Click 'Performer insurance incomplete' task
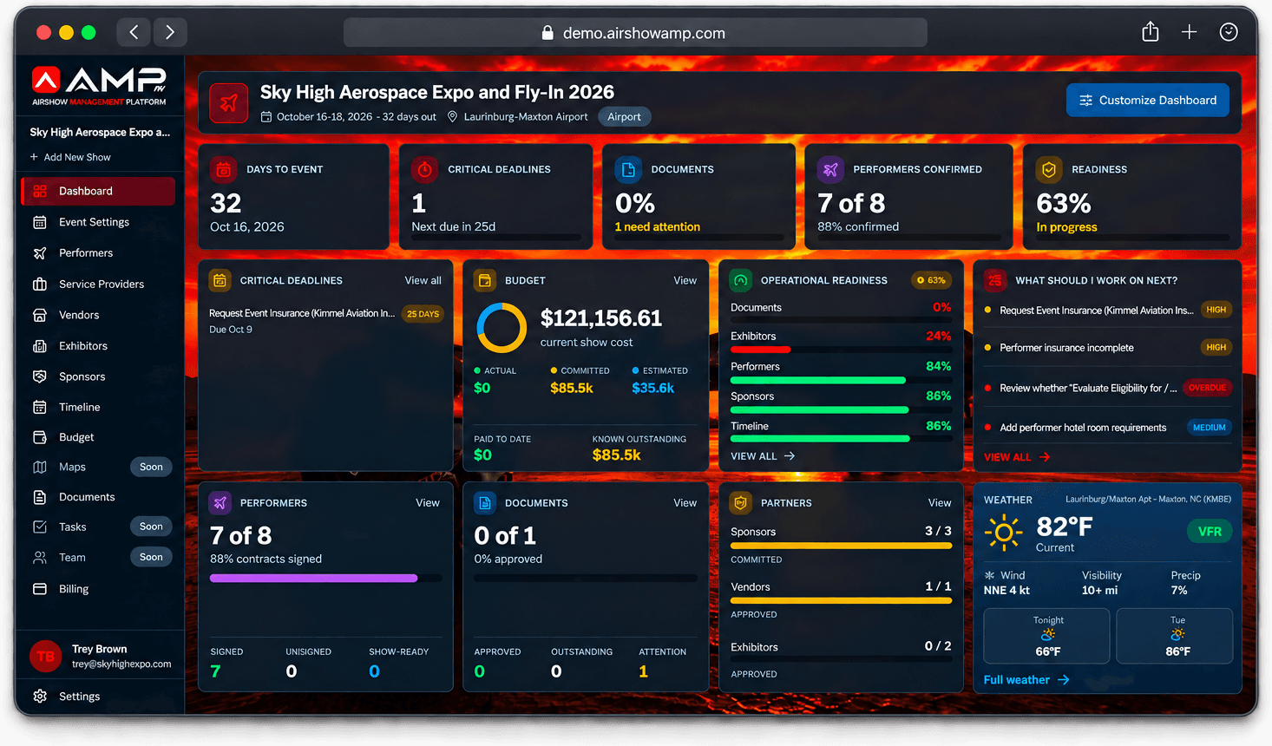Screen dimensions: 1272x746 coord(1066,348)
